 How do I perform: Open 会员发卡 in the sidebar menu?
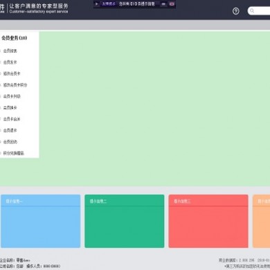coord(10,62)
